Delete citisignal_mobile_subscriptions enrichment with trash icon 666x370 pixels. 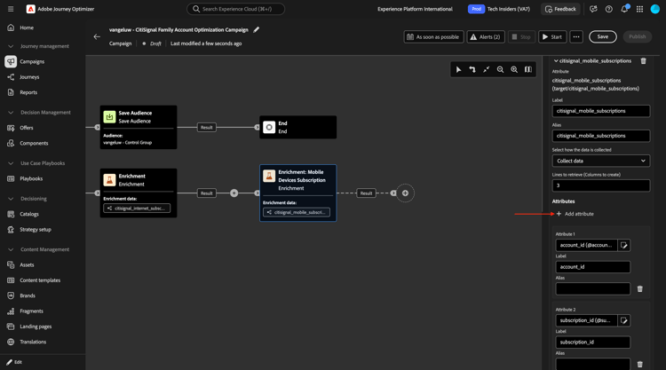point(644,61)
